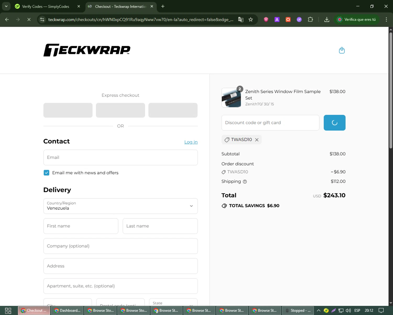This screenshot has height=315, width=393.
Task: Go back to previous page
Action: click(x=7, y=19)
